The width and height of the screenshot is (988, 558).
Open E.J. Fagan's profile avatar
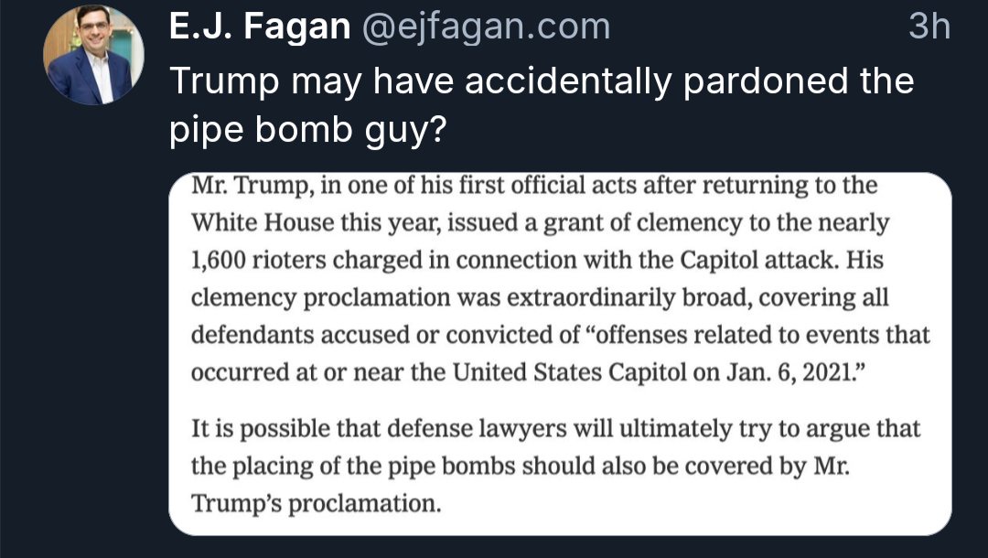(x=92, y=57)
